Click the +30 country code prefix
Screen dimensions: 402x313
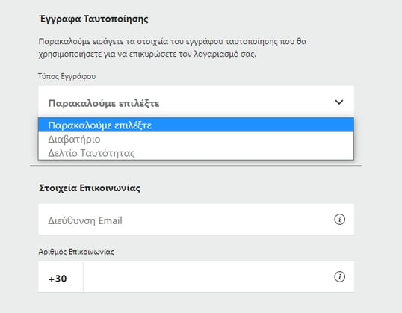[x=58, y=279]
